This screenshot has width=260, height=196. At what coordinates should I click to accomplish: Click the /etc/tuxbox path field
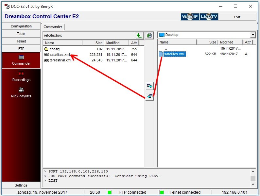click(89, 35)
